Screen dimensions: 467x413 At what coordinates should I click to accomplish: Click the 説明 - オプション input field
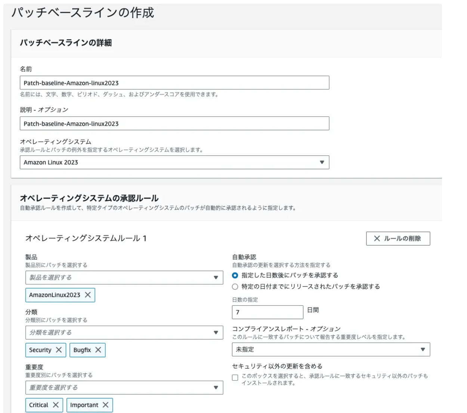(x=174, y=123)
